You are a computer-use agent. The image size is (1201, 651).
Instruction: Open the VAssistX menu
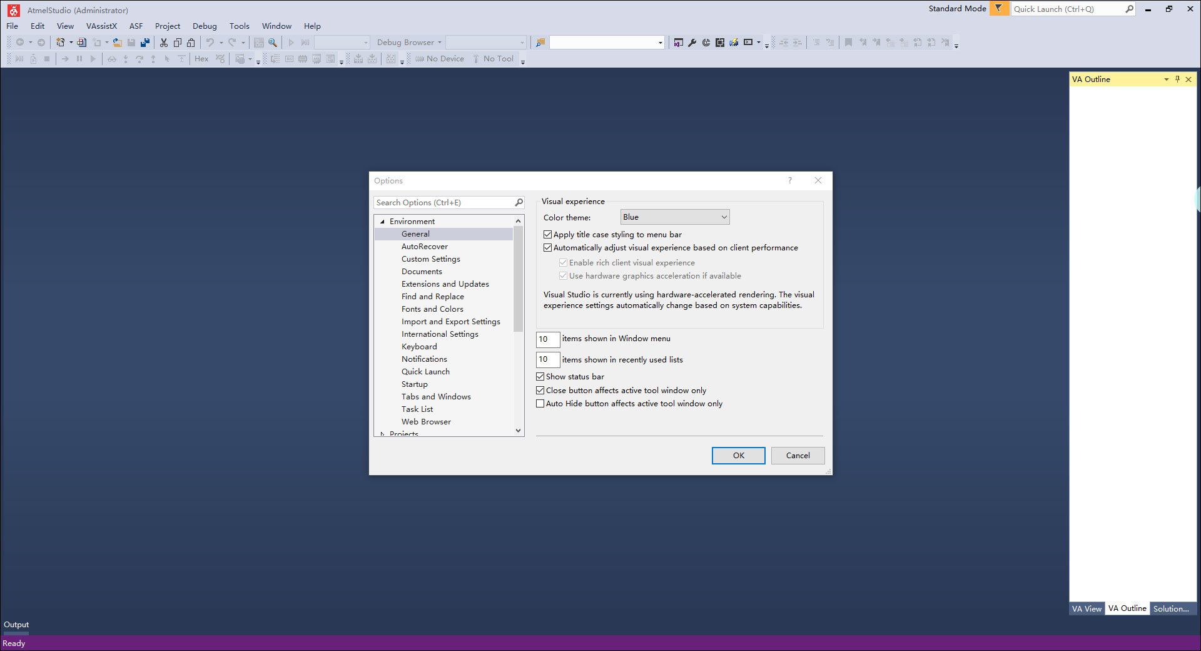pos(101,26)
